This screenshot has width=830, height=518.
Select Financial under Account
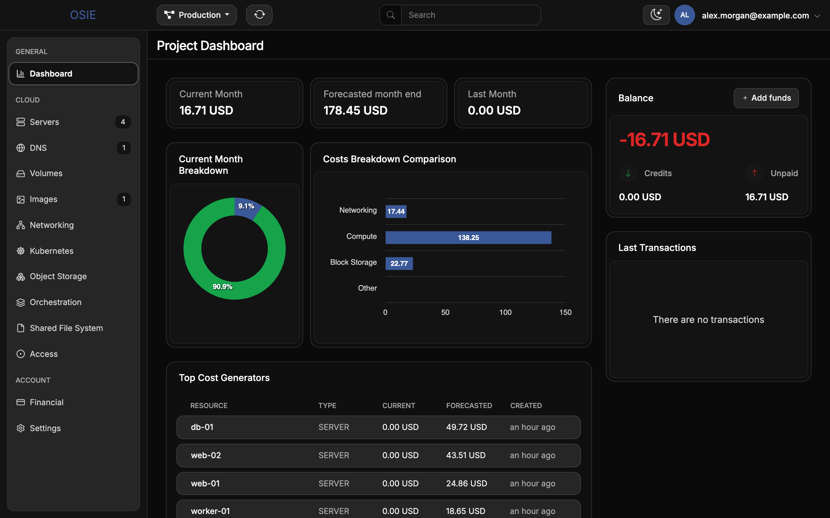[x=73, y=402]
